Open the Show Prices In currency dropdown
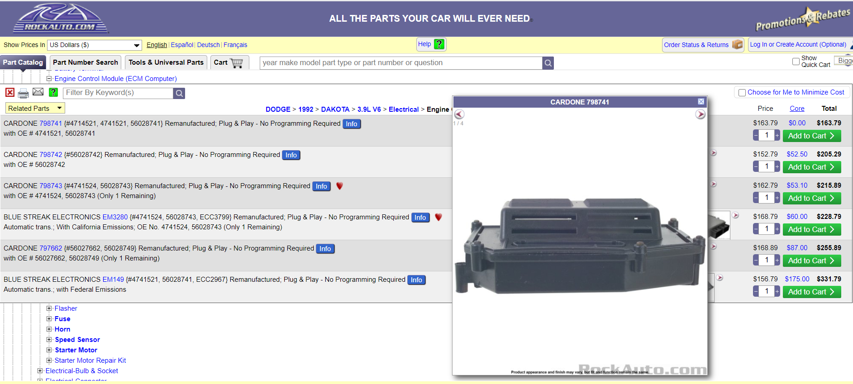This screenshot has height=384, width=853. (x=95, y=45)
